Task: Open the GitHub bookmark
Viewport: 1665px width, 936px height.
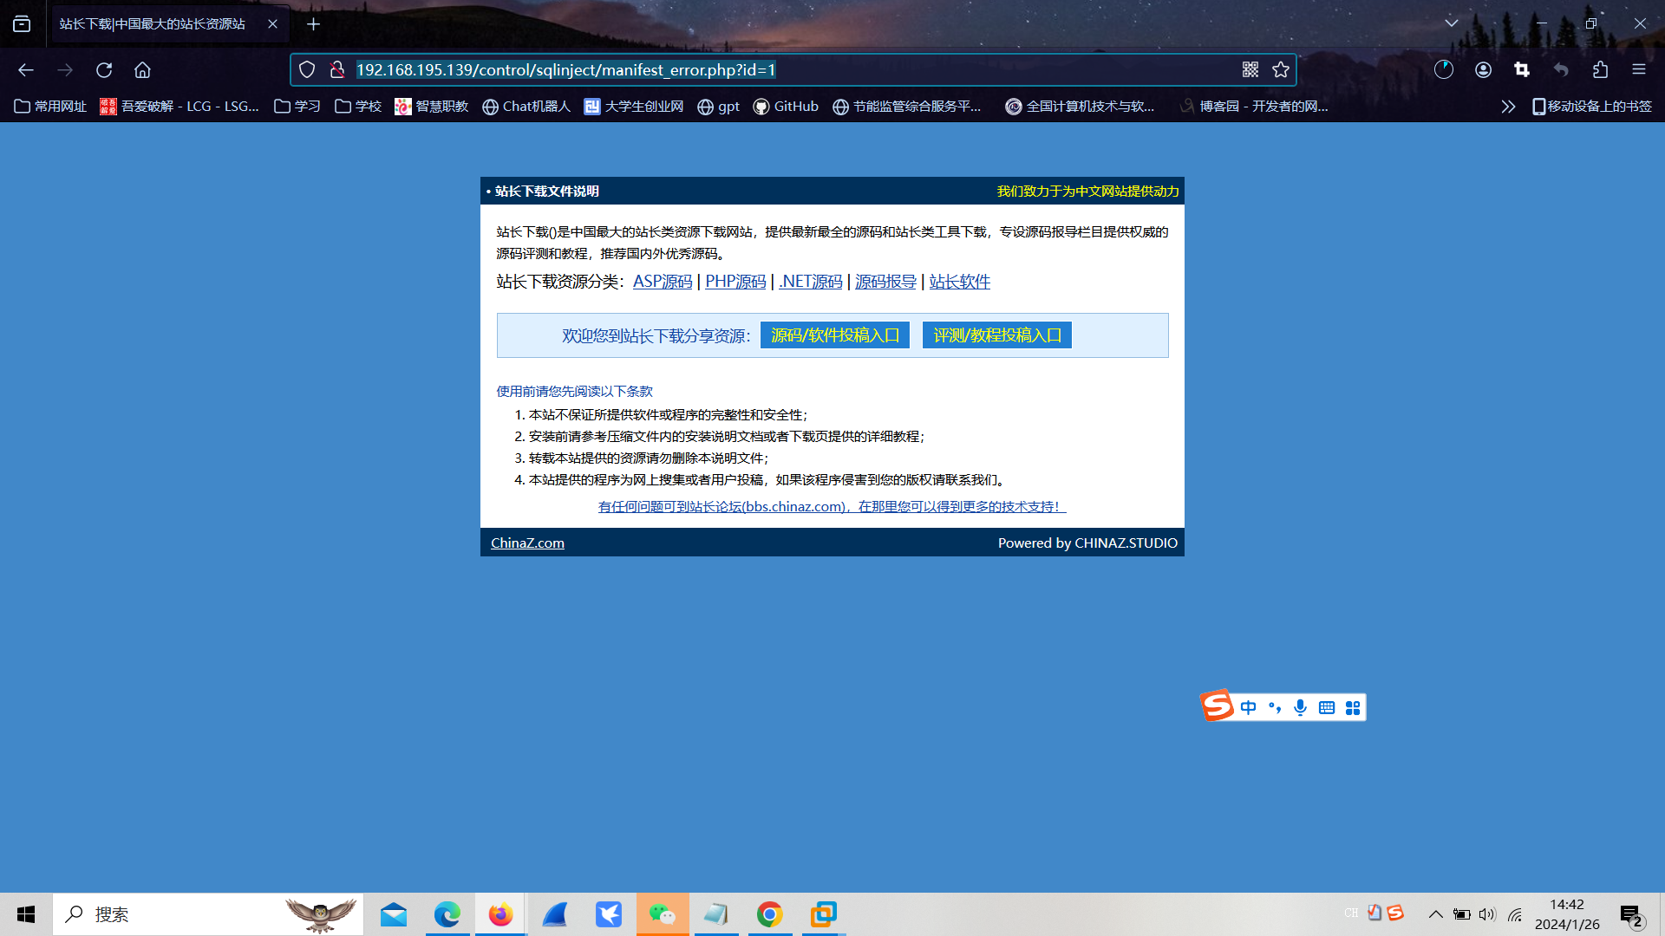Action: (786, 107)
